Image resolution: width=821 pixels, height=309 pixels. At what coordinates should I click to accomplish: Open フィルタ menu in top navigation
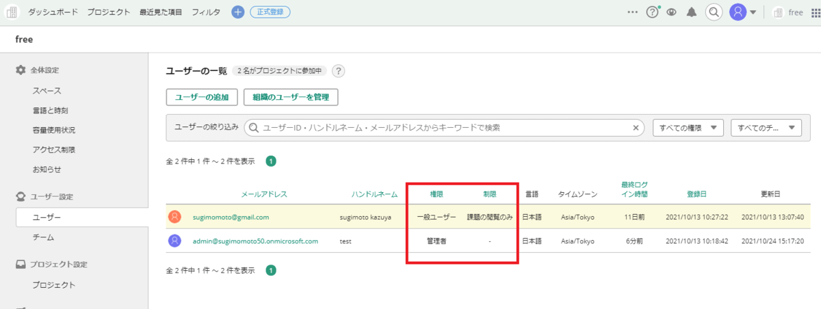tap(206, 12)
